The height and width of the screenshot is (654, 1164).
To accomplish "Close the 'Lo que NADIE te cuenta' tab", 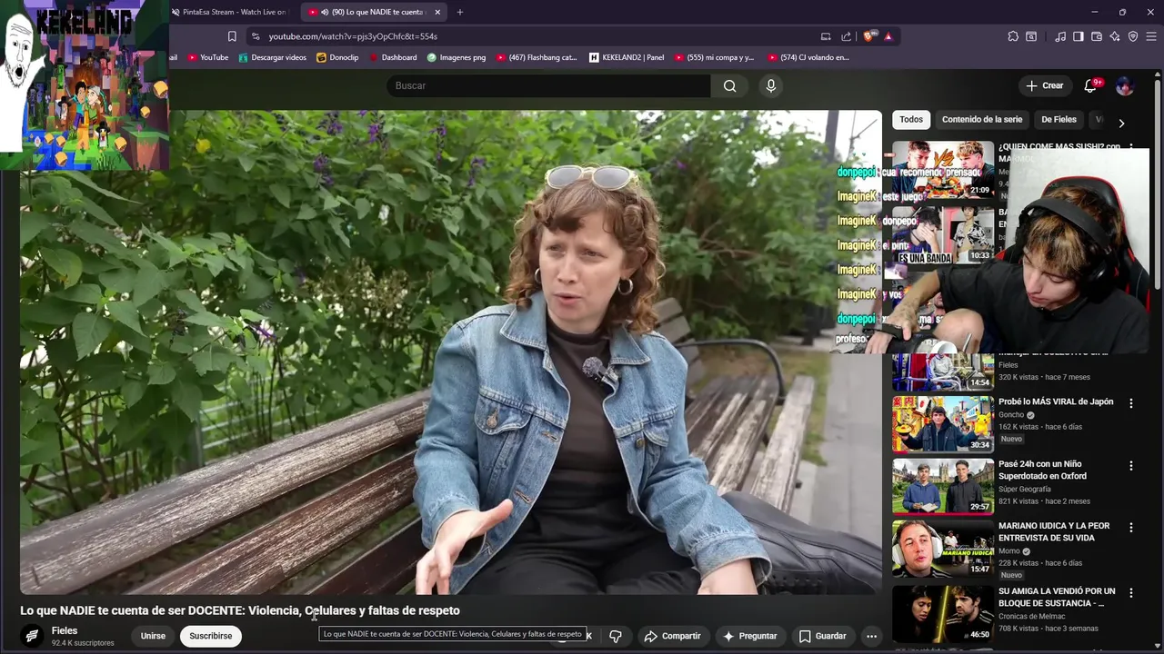I will pyautogui.click(x=437, y=12).
